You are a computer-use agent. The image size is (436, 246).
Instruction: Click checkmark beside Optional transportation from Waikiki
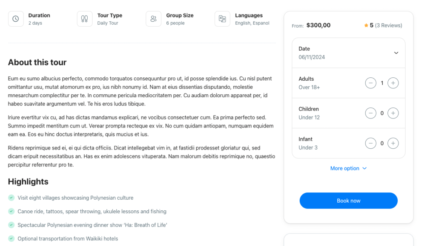(x=11, y=238)
